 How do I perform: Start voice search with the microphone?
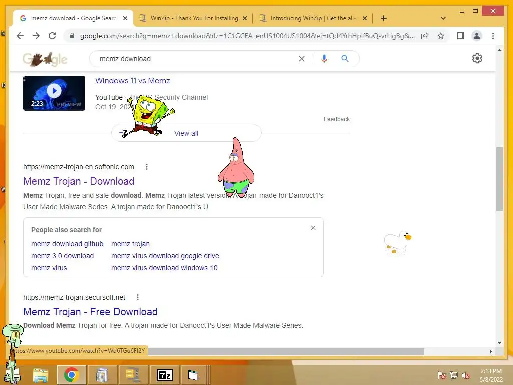pyautogui.click(x=324, y=59)
